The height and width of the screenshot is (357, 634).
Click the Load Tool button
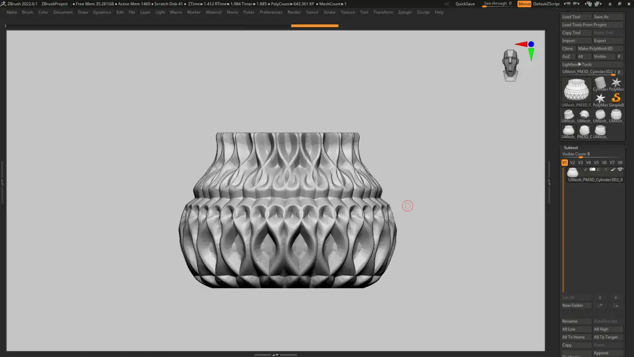pos(576,17)
